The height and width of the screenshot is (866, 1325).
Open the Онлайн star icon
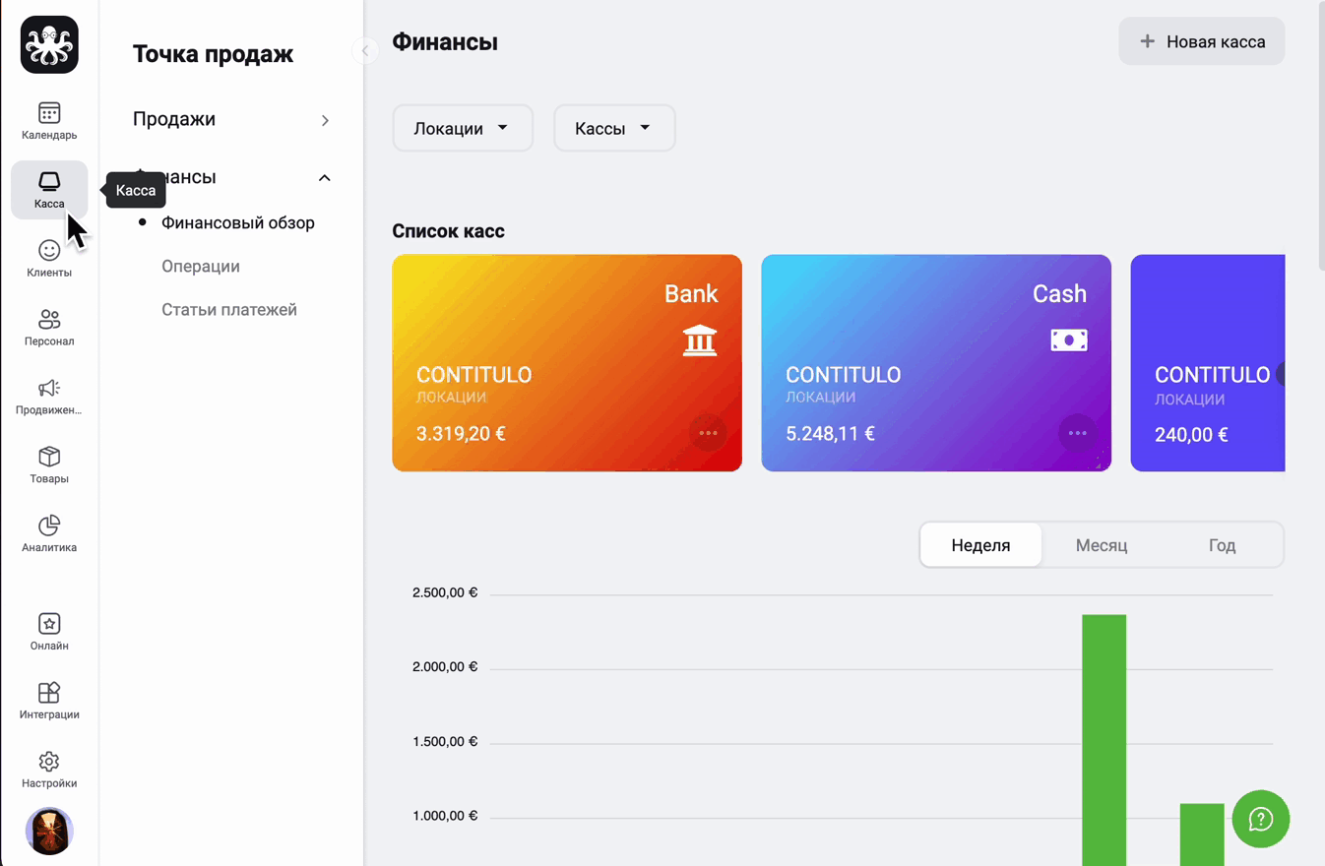pyautogui.click(x=49, y=633)
